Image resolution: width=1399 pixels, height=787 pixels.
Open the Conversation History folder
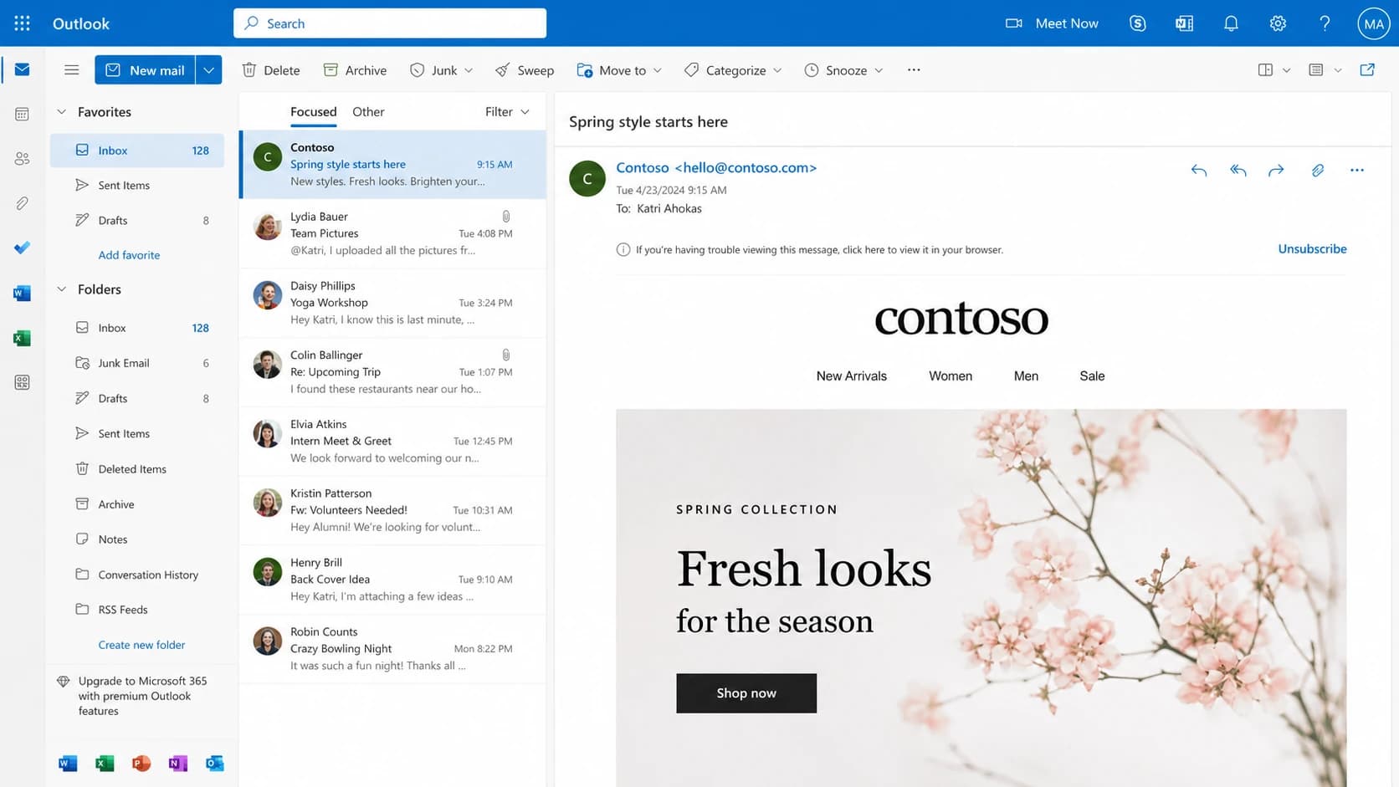point(137,575)
